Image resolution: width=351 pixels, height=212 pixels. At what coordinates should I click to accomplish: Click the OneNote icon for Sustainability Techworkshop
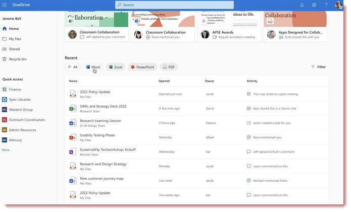pos(72,151)
